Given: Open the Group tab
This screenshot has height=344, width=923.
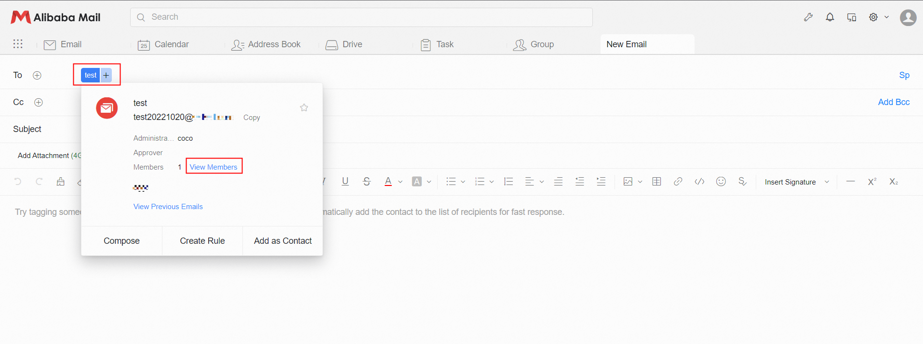Looking at the screenshot, I should (534, 44).
